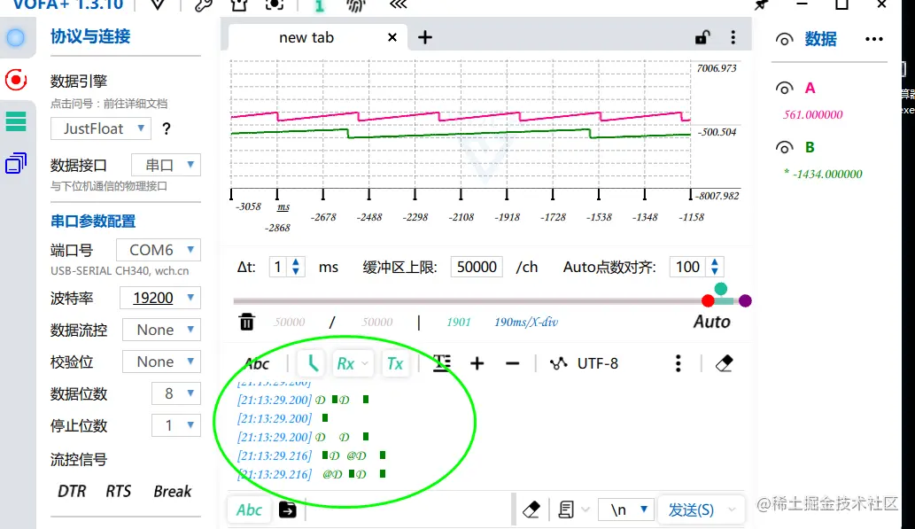The image size is (915, 529).
Task: Open the stop bits 1 dropdown
Action: (x=175, y=425)
